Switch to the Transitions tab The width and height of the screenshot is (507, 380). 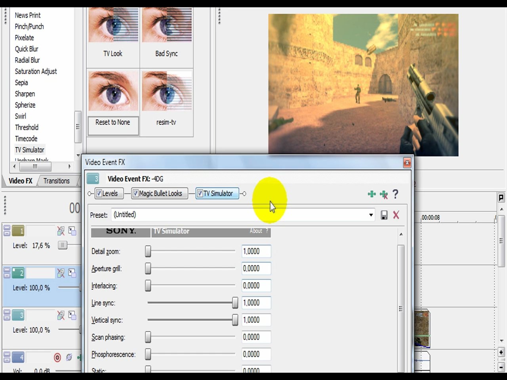[x=56, y=181]
